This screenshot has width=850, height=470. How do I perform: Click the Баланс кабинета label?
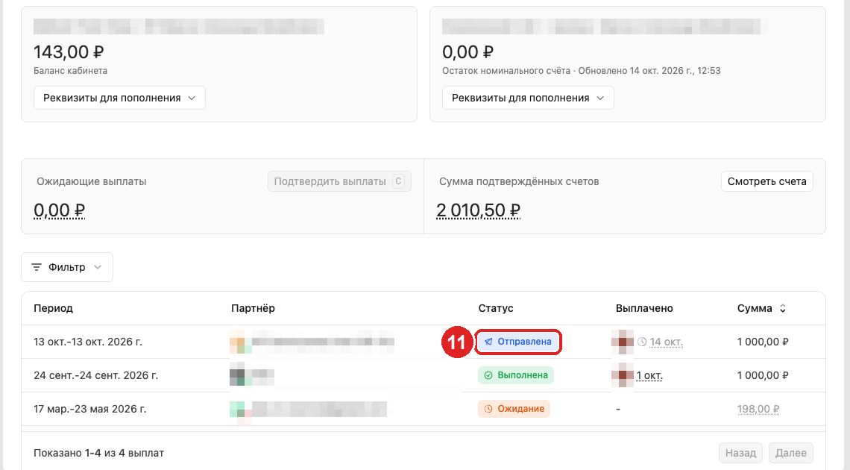[x=71, y=70]
